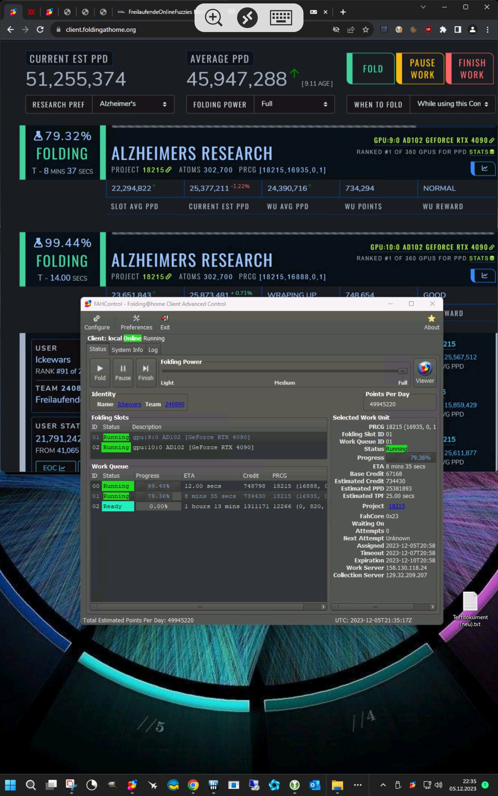This screenshot has width=498, height=796.
Task: Click the Exit icon in FAHControl
Action: pyautogui.click(x=165, y=322)
